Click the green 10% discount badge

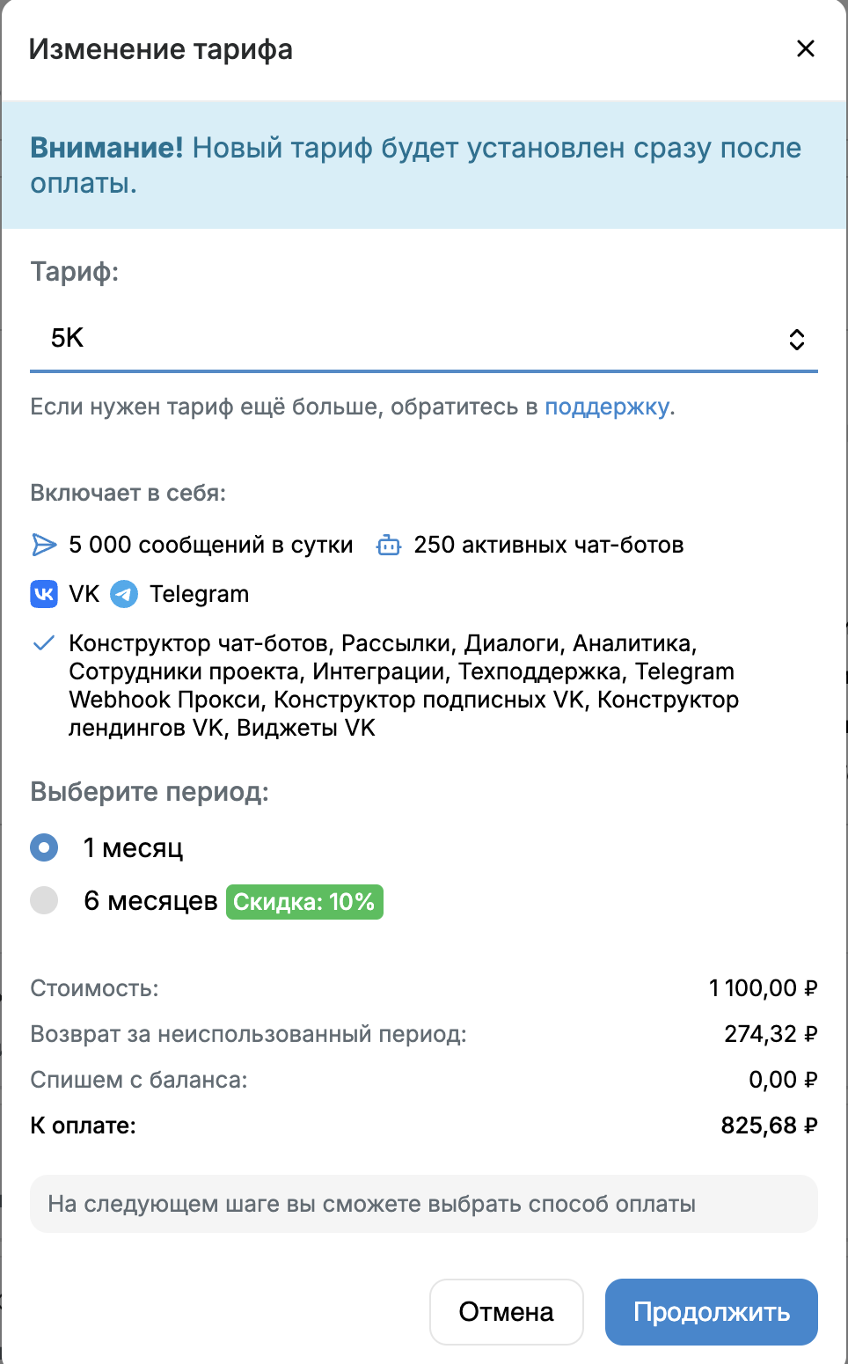[x=304, y=902]
